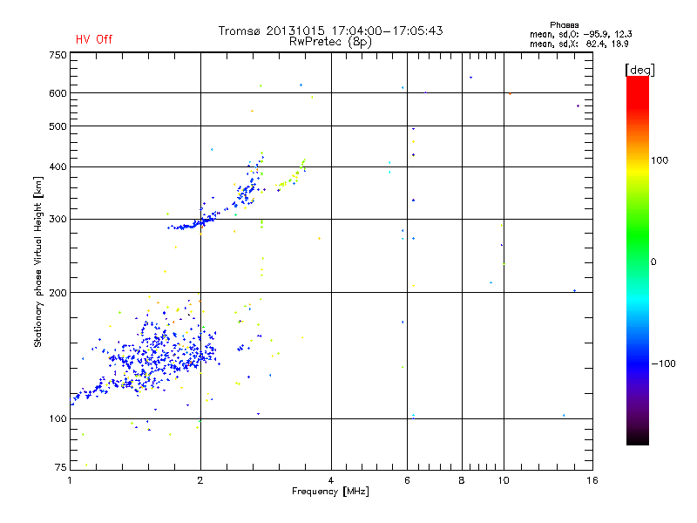Click the 'Phases' heading at top right
The width and height of the screenshot is (697, 523).
pyautogui.click(x=564, y=25)
